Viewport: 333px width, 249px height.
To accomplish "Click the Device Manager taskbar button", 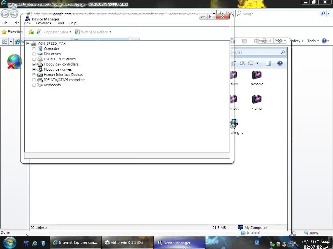I will click(179, 243).
